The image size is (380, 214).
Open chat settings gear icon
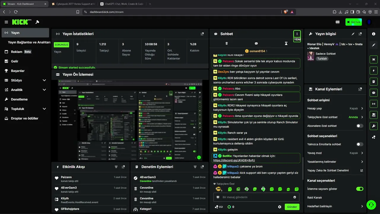pos(279,207)
